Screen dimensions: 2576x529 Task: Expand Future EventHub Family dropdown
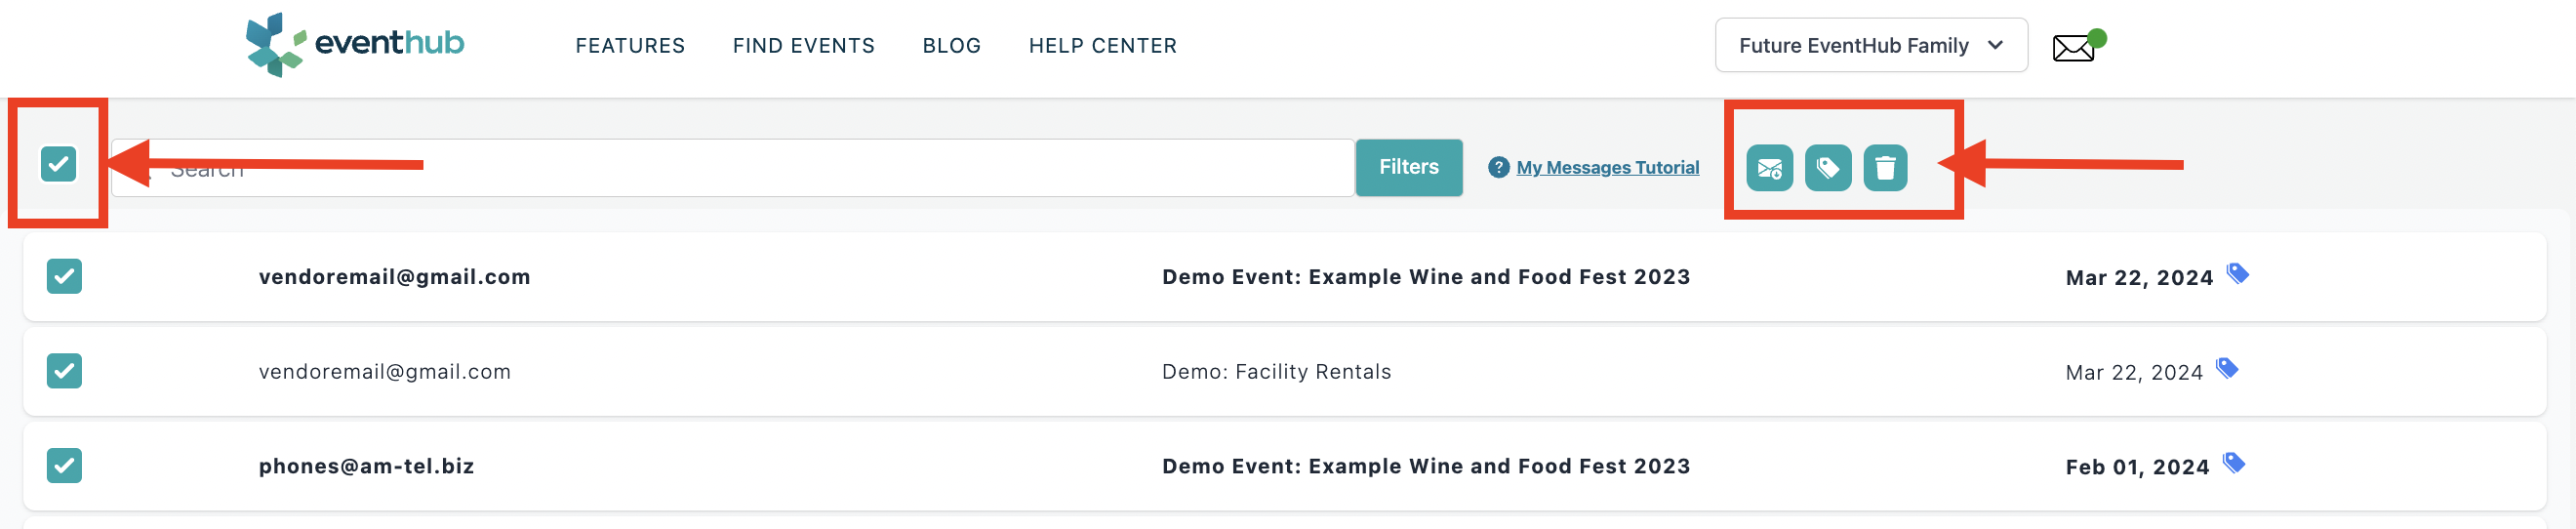(x=1870, y=45)
